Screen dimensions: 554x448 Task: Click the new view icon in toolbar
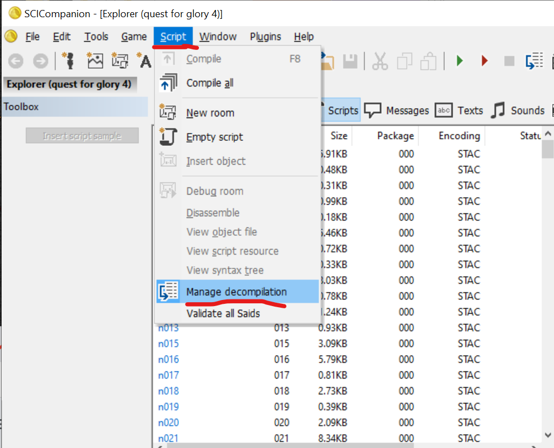[69, 60]
